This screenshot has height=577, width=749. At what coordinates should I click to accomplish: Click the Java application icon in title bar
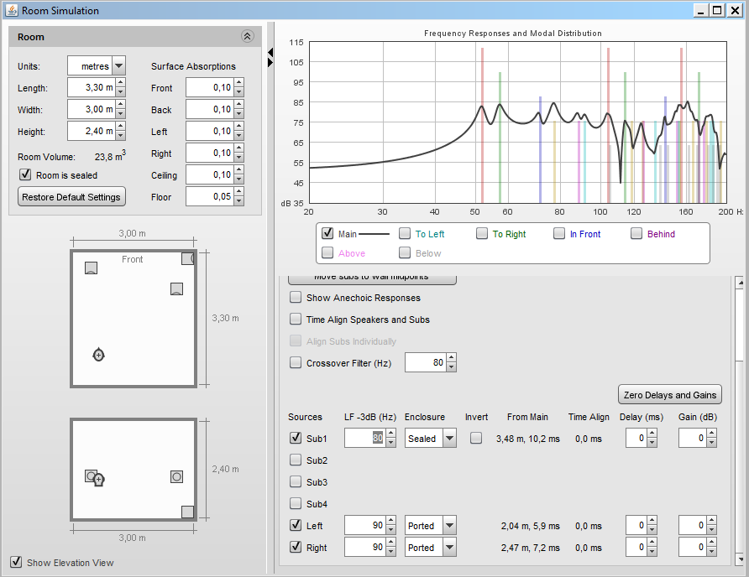click(x=11, y=11)
